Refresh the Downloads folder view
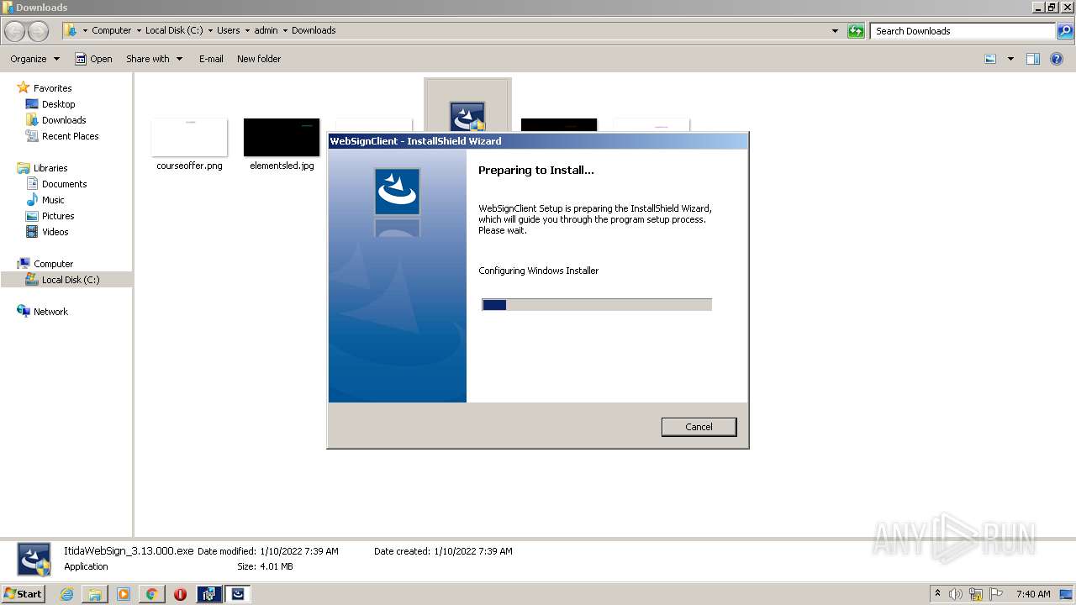This screenshot has height=605, width=1076. pyautogui.click(x=856, y=31)
